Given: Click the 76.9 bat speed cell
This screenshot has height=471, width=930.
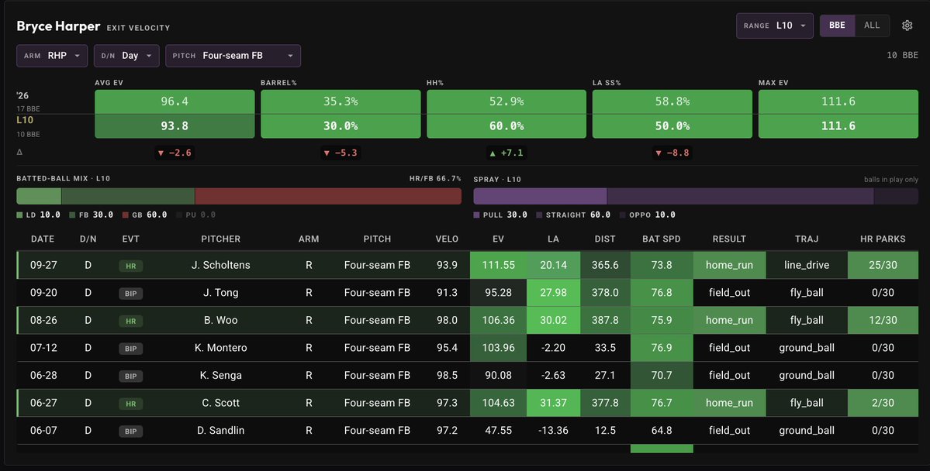Looking at the screenshot, I should [662, 348].
